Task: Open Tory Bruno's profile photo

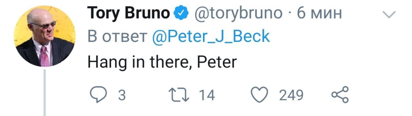Action: tap(44, 36)
